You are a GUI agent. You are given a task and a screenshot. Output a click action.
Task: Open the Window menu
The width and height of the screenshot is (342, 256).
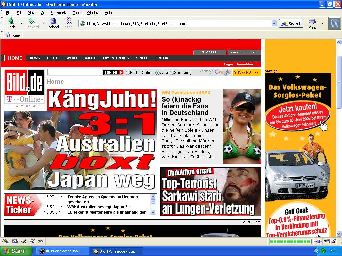[x=93, y=13]
